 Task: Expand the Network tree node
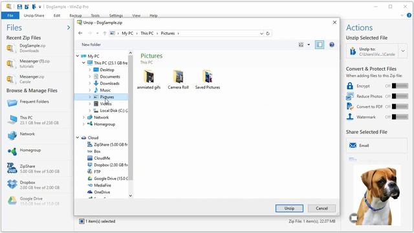click(x=83, y=117)
